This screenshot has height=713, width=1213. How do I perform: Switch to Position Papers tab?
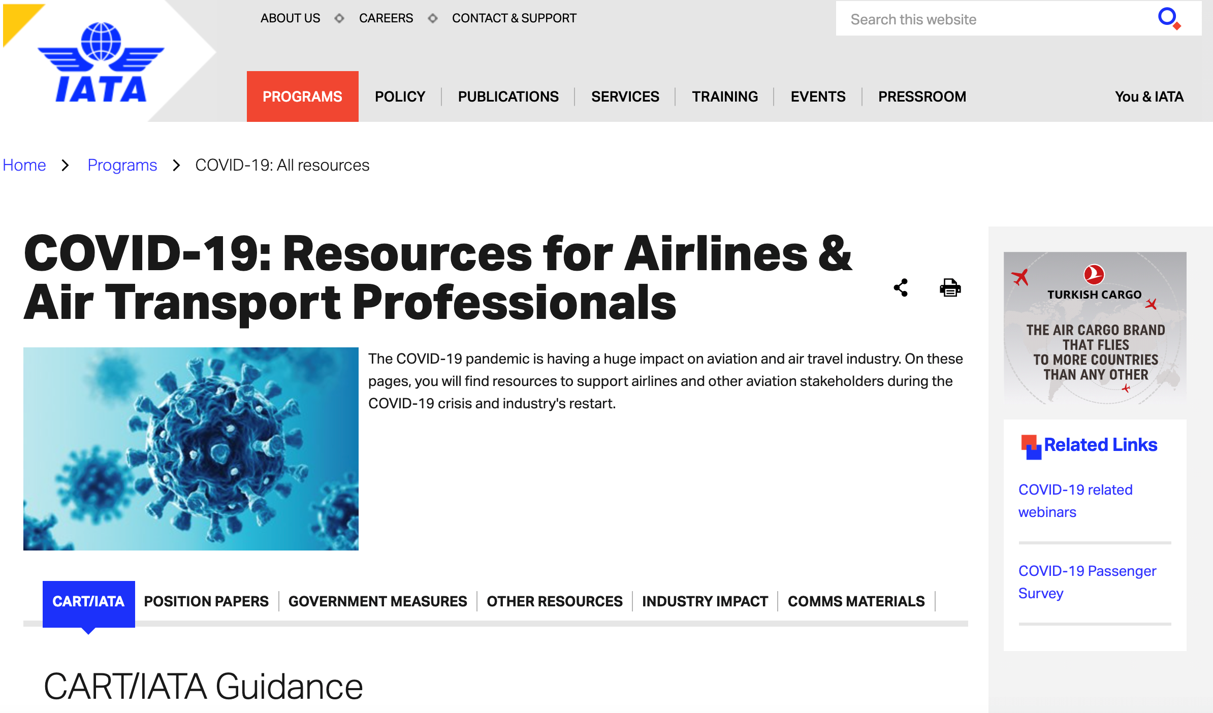206,601
